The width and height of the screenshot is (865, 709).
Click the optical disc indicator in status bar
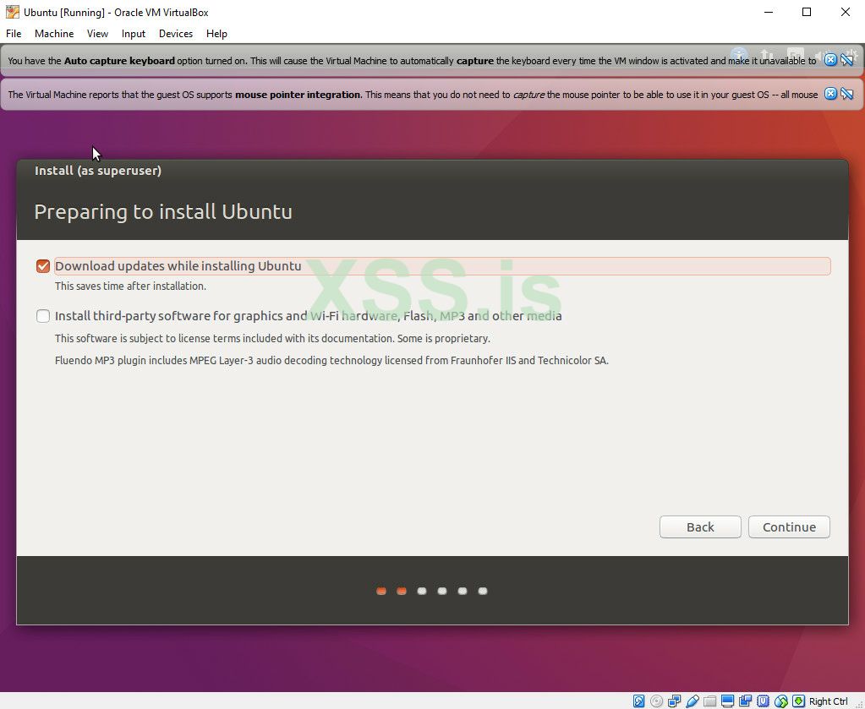click(x=656, y=701)
